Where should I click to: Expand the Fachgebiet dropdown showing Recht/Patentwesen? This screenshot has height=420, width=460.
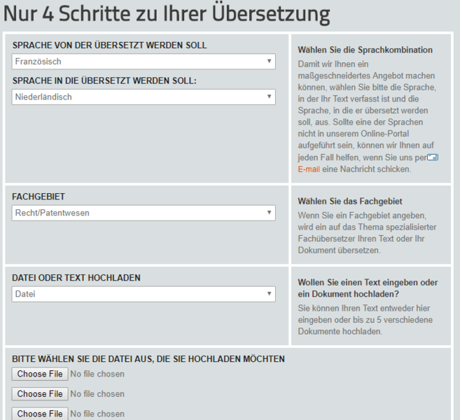[144, 213]
